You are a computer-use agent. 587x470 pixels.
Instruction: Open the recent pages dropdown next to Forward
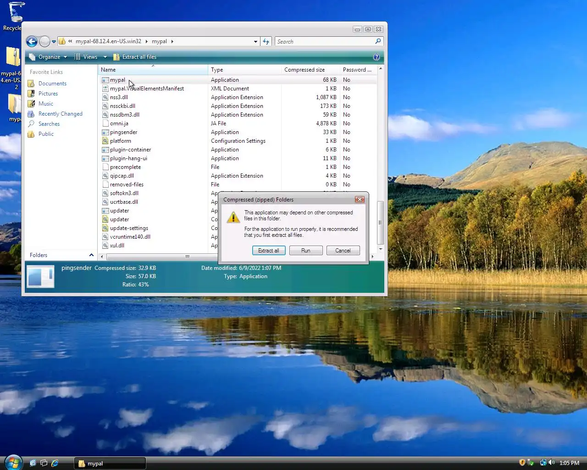pyautogui.click(x=54, y=42)
